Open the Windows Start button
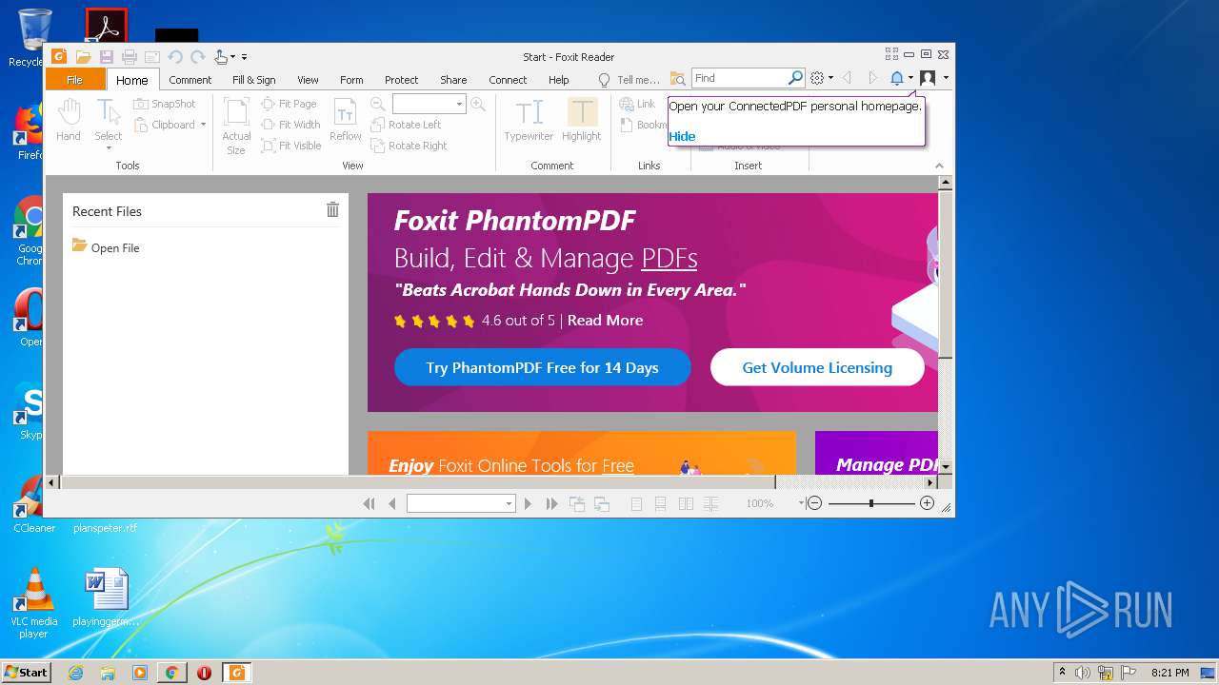 26,673
